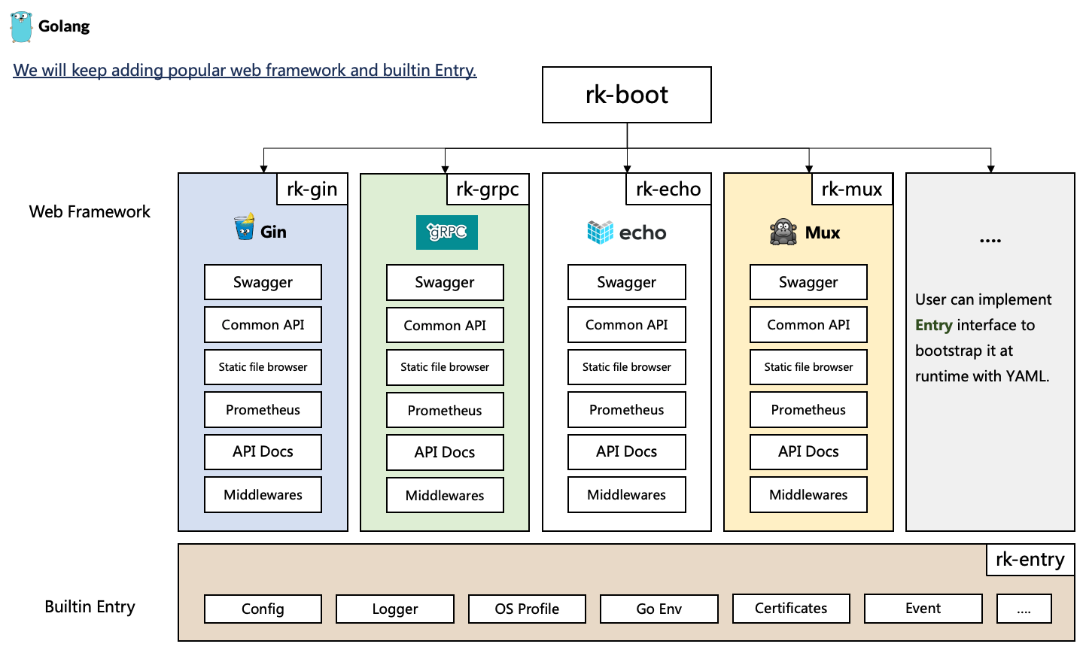Select the rk-gin label box

[312, 189]
